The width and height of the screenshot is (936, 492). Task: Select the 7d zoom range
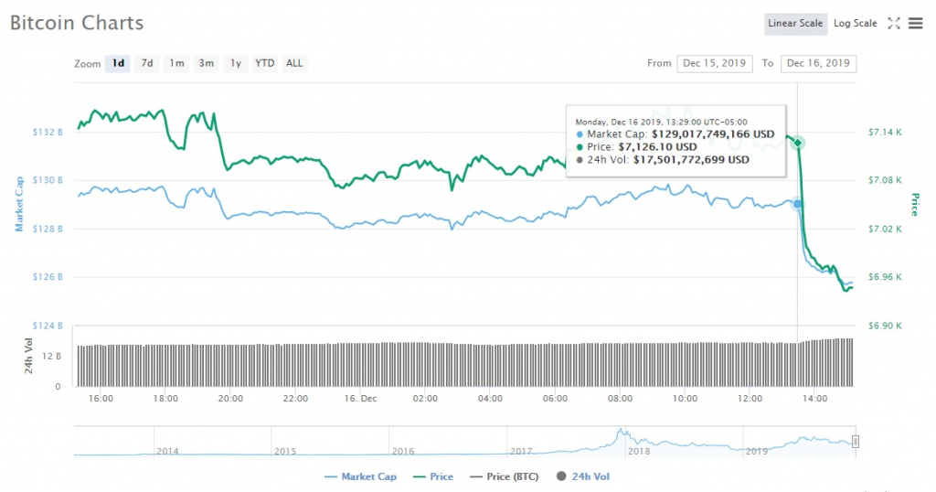(147, 63)
